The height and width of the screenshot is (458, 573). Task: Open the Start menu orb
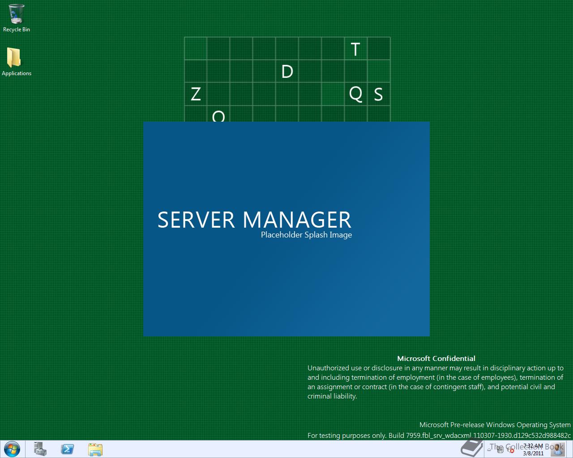coord(12,449)
